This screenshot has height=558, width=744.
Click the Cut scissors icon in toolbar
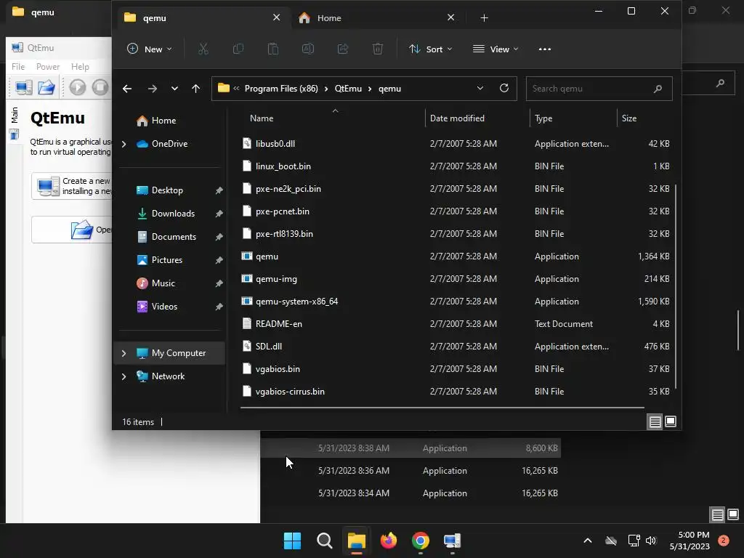203,49
